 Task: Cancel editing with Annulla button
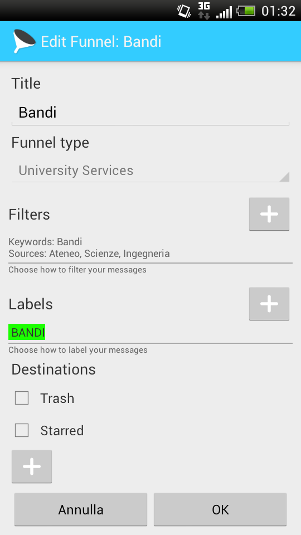pos(81,509)
